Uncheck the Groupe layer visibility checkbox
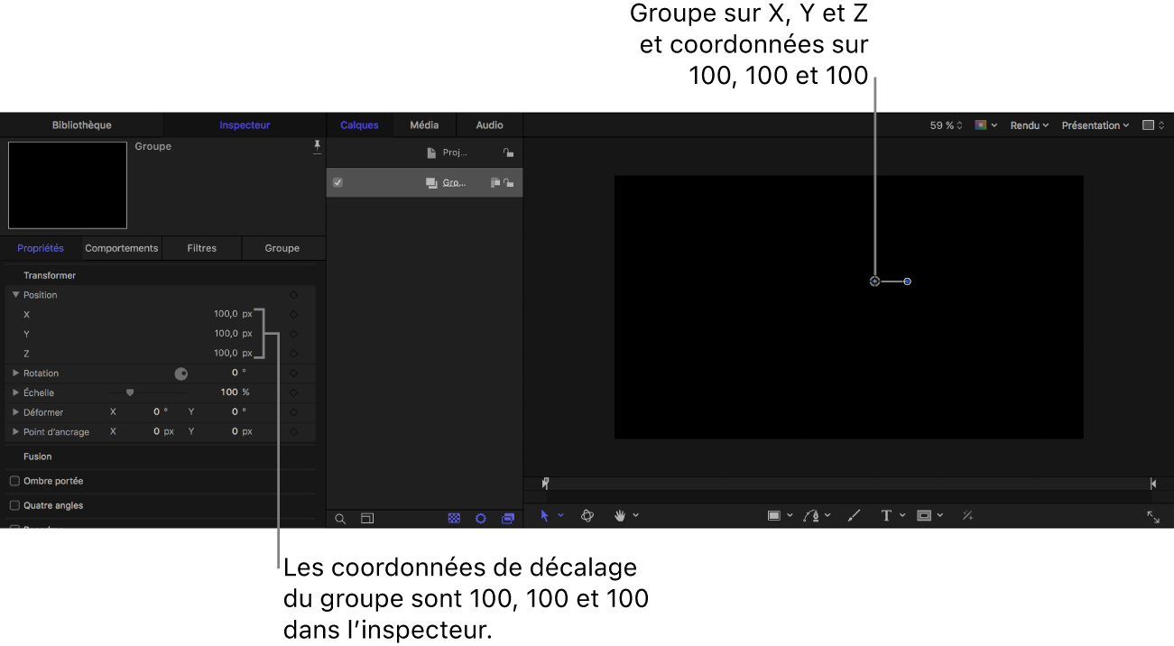 tap(337, 182)
